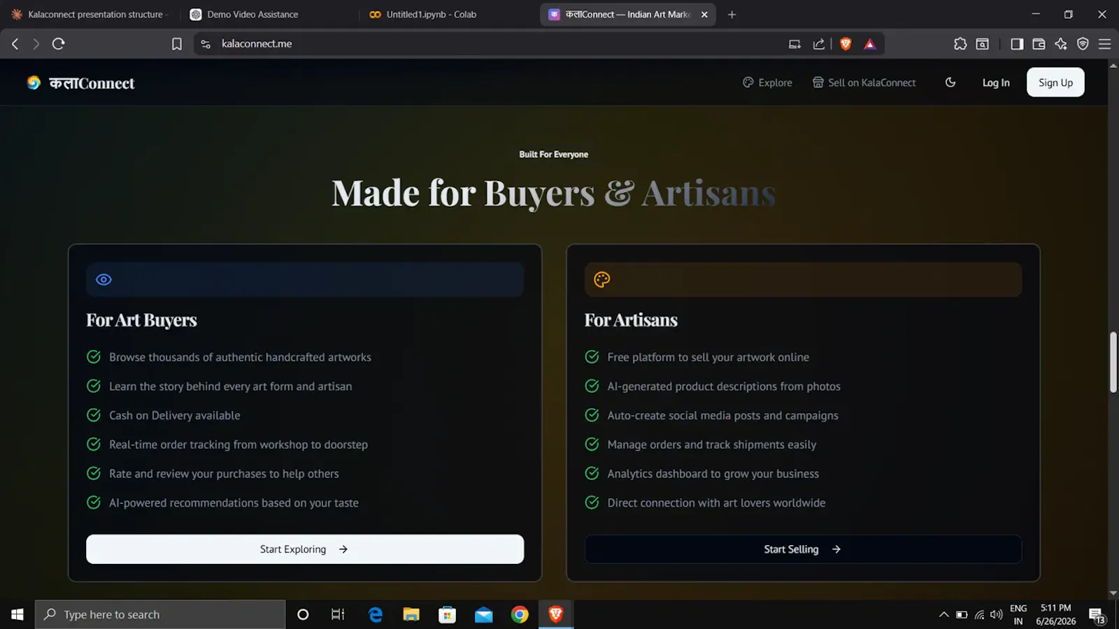
Task: Switch to Kalaconnect presentation structure tab
Action: (90, 14)
